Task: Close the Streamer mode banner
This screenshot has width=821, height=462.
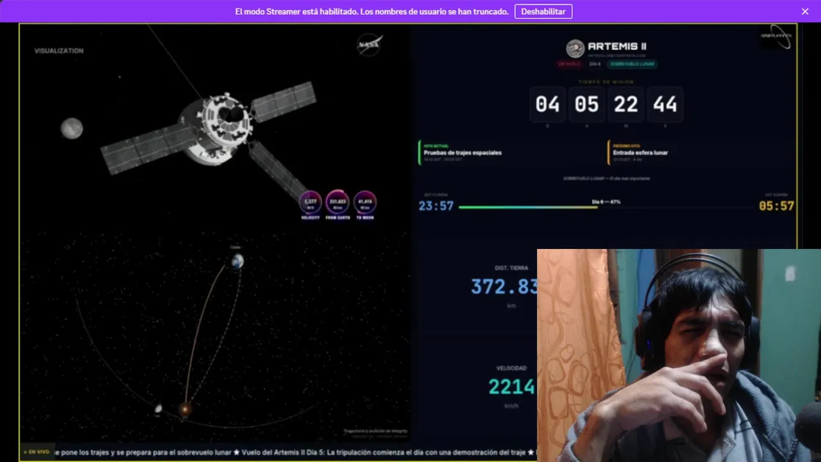Action: click(x=805, y=12)
